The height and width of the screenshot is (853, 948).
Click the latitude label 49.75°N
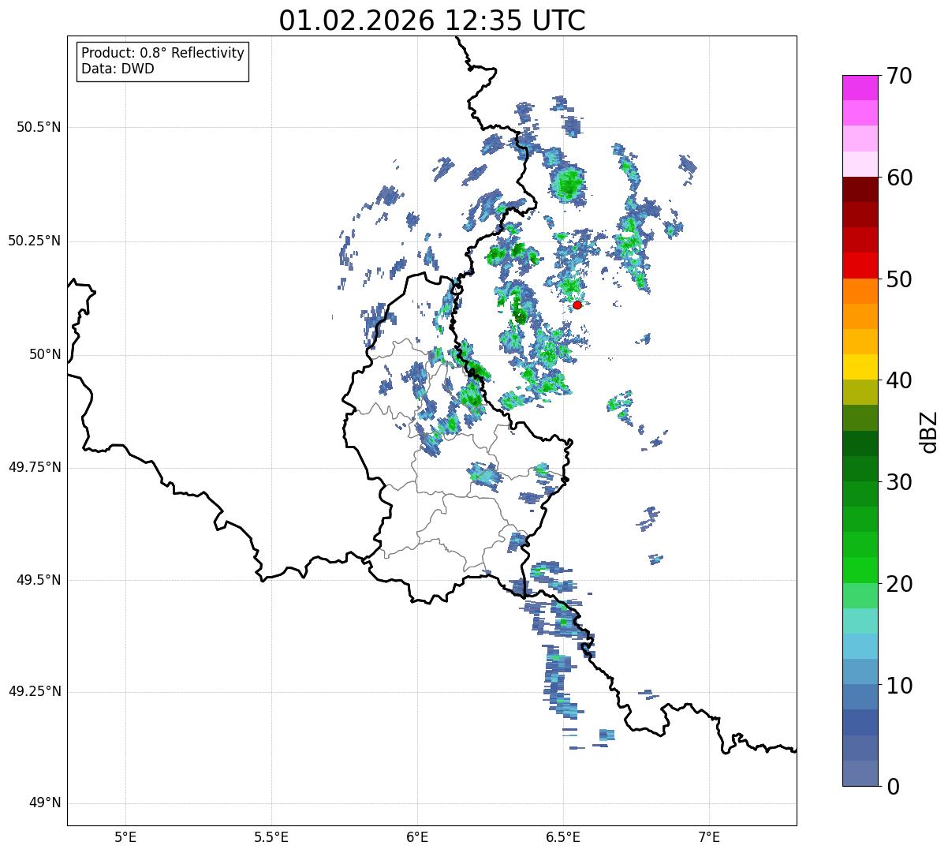pyautogui.click(x=35, y=468)
